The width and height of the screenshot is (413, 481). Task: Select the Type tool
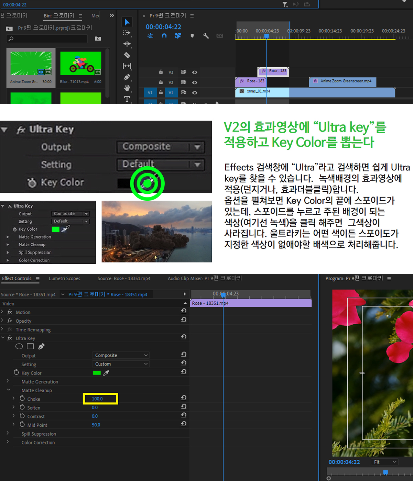click(127, 99)
